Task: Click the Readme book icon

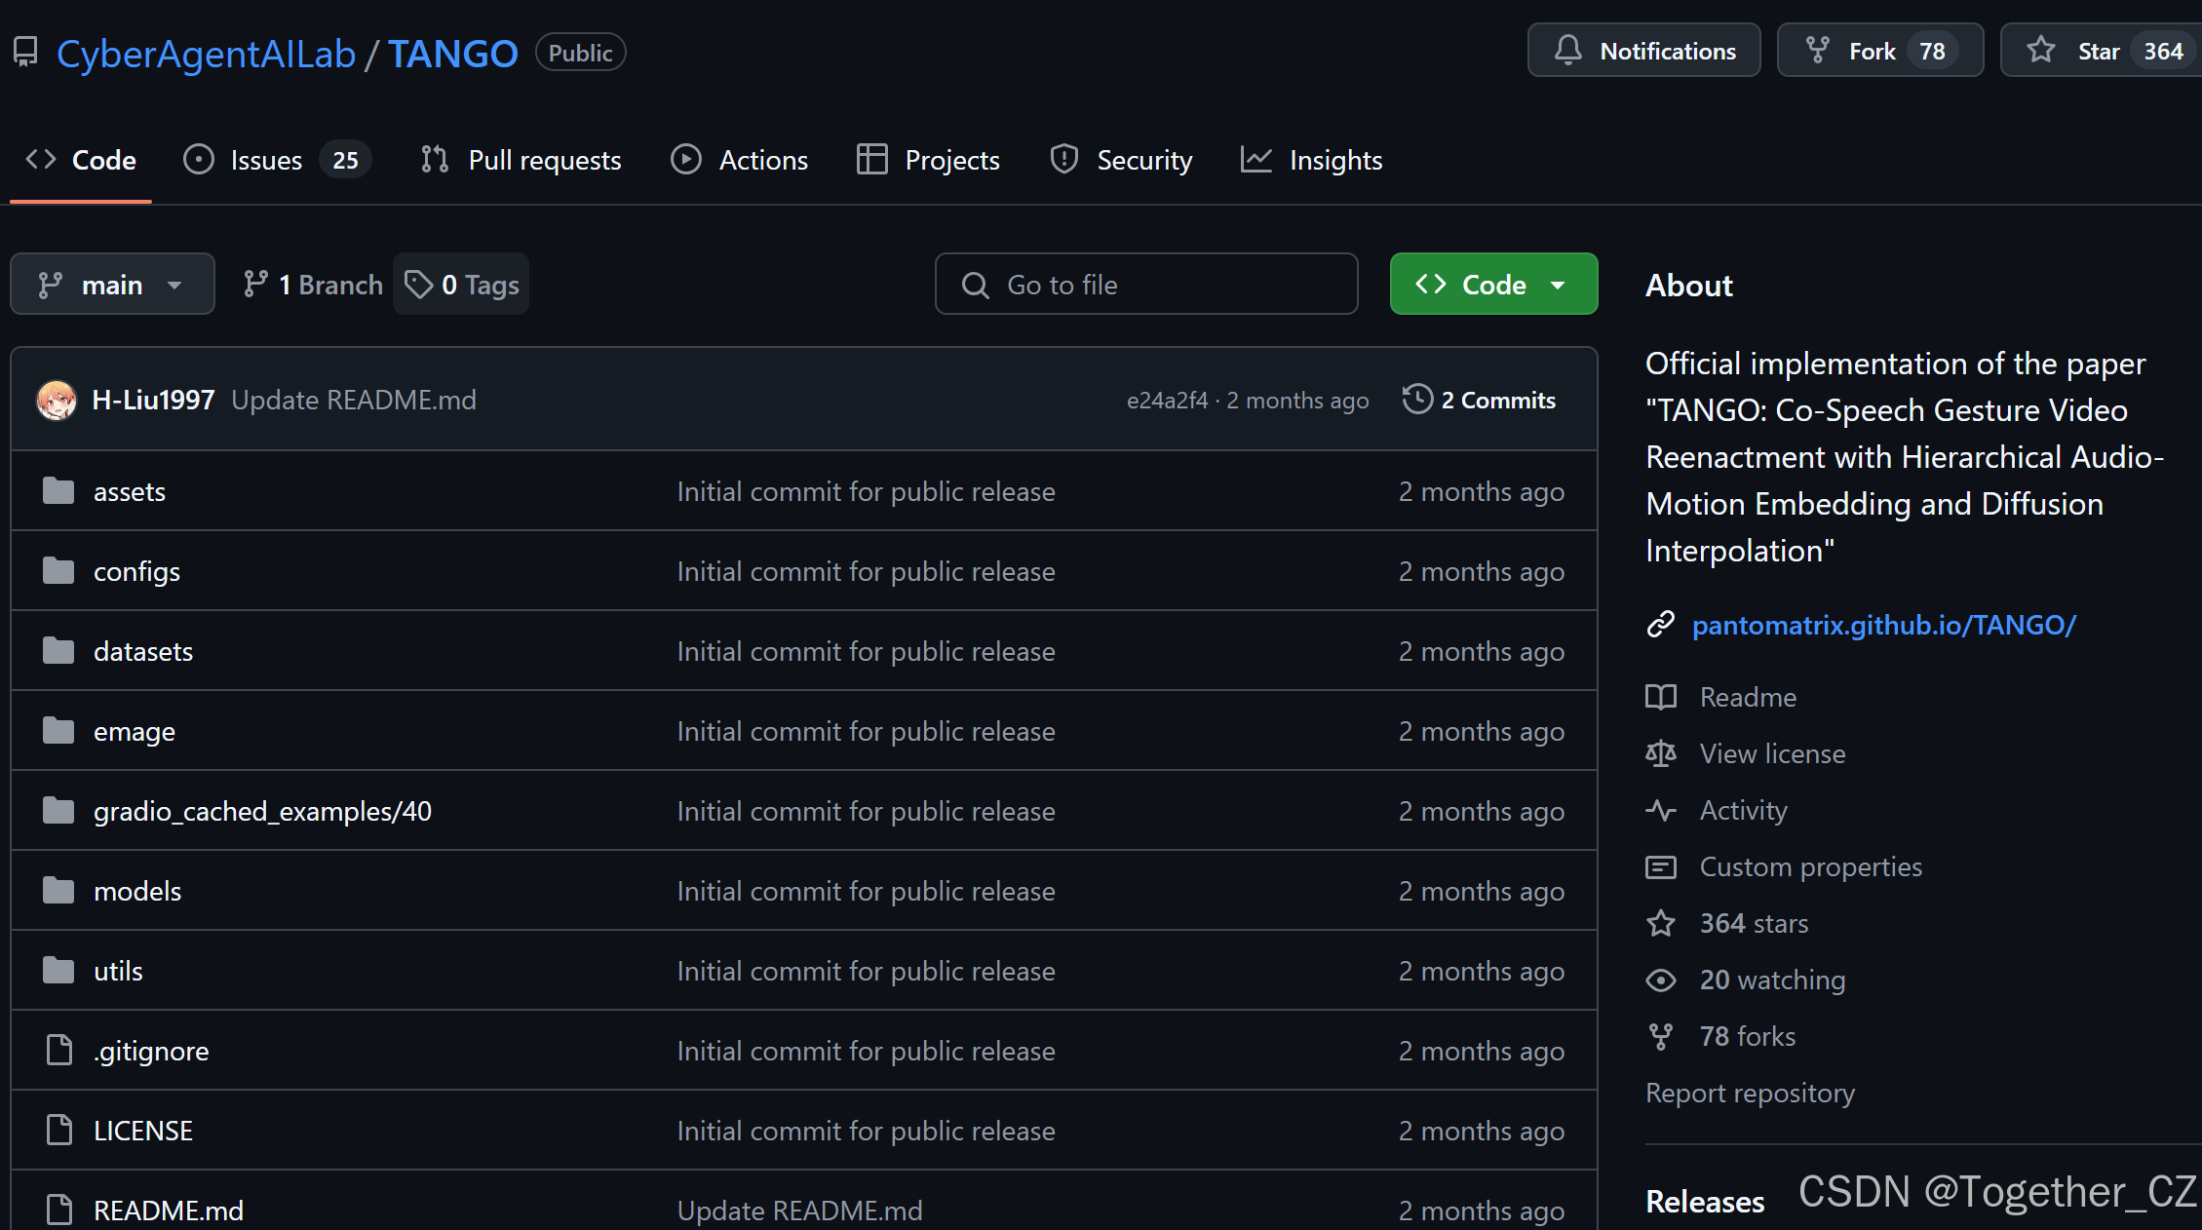Action: coord(1661,697)
